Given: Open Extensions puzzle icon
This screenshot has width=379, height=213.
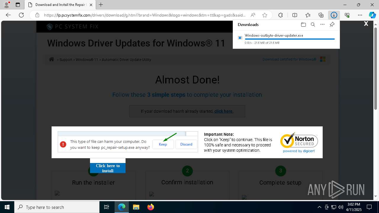Looking at the screenshot, I should (280, 15).
